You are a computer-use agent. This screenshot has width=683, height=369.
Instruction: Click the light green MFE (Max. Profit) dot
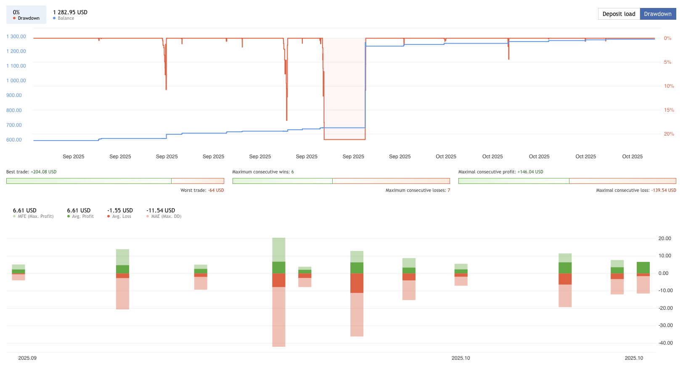(14, 217)
